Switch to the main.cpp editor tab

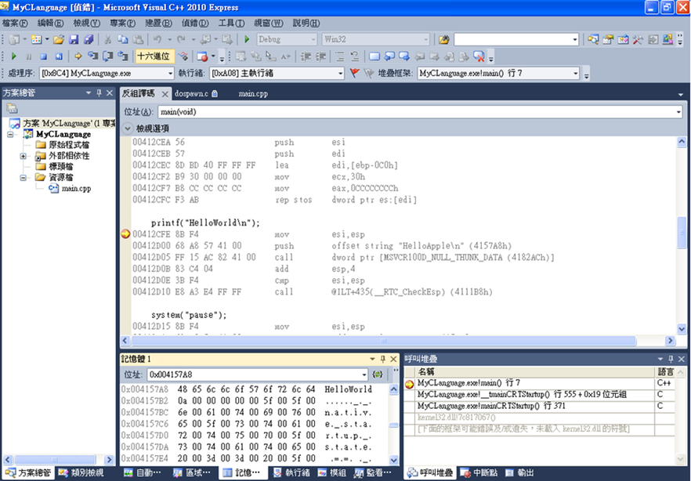pyautogui.click(x=253, y=93)
